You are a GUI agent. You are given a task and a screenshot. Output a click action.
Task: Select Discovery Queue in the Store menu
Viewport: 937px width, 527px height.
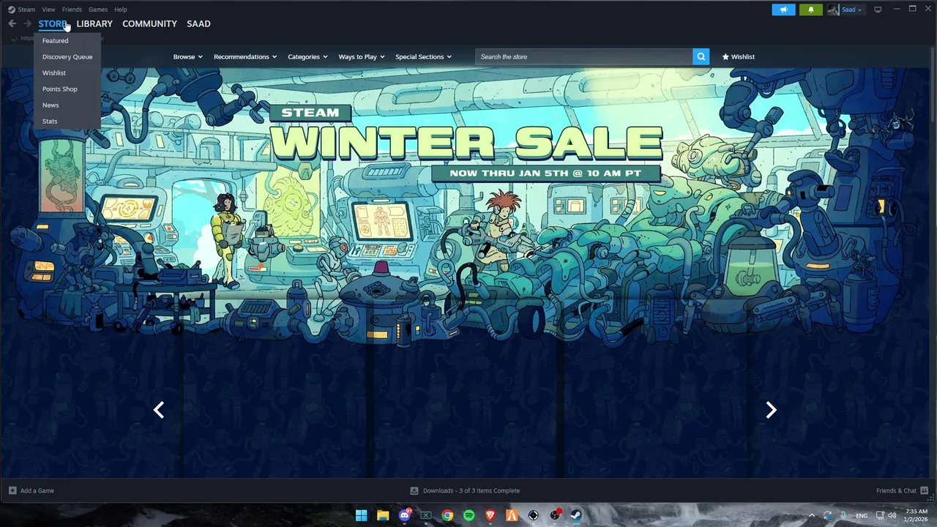click(x=67, y=56)
